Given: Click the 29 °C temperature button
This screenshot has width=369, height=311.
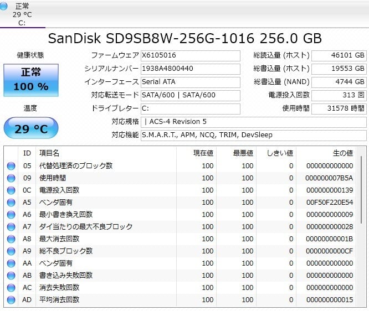Looking at the screenshot, I should click(30, 129).
